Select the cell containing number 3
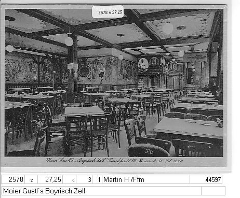Image resolution: width=240 pixels, height=198 pixels. coord(84,179)
